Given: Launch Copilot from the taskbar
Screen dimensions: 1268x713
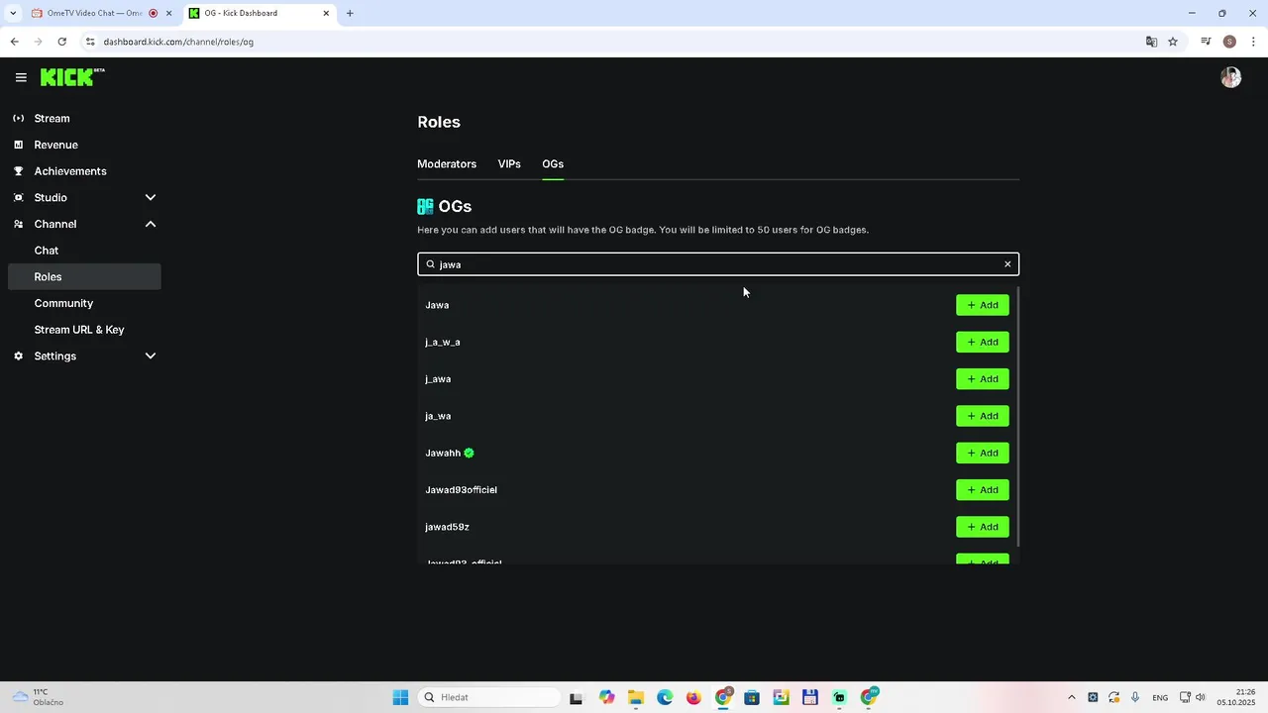Looking at the screenshot, I should (x=606, y=697).
